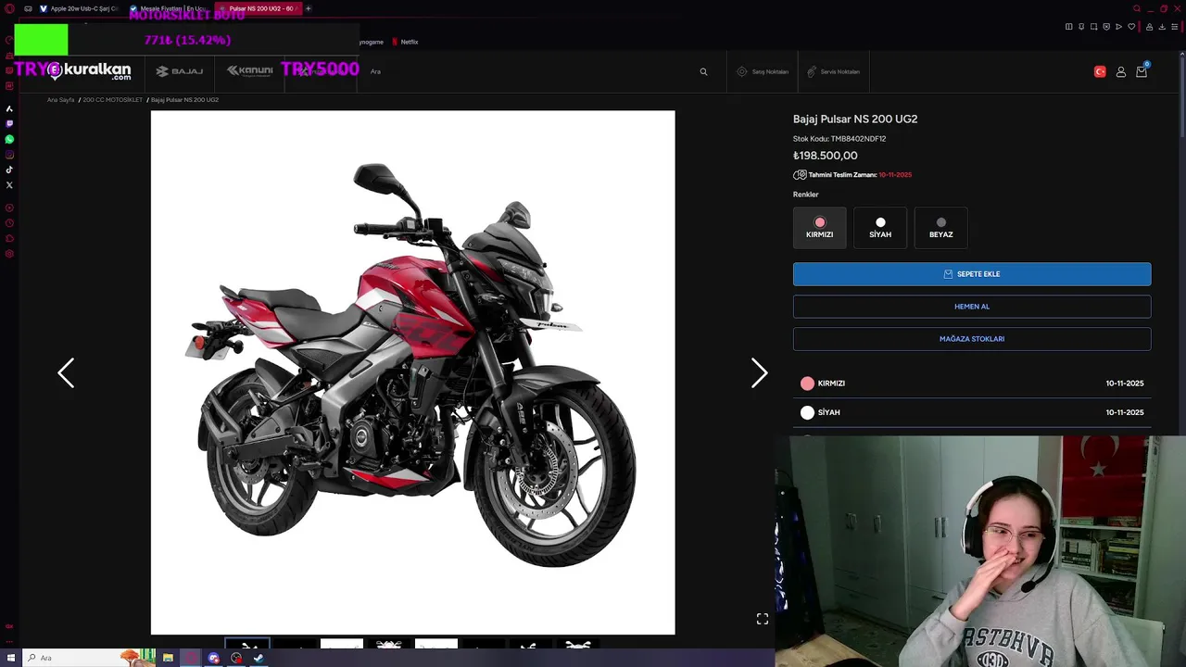Select the BEYAZ color option

(940, 228)
